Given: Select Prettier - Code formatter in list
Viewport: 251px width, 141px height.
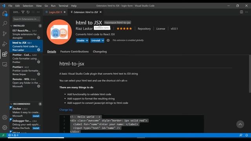Looking at the screenshot, I should (26, 58).
